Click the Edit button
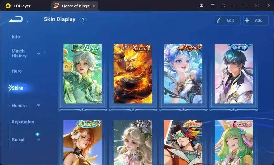The height and width of the screenshot is (165, 274). point(228,20)
